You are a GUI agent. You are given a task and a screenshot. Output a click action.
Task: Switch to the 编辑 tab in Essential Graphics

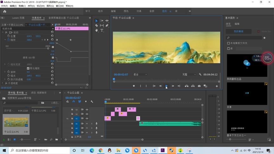[x=237, y=24]
